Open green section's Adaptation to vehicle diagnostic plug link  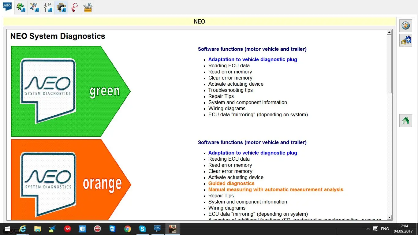[253, 59]
